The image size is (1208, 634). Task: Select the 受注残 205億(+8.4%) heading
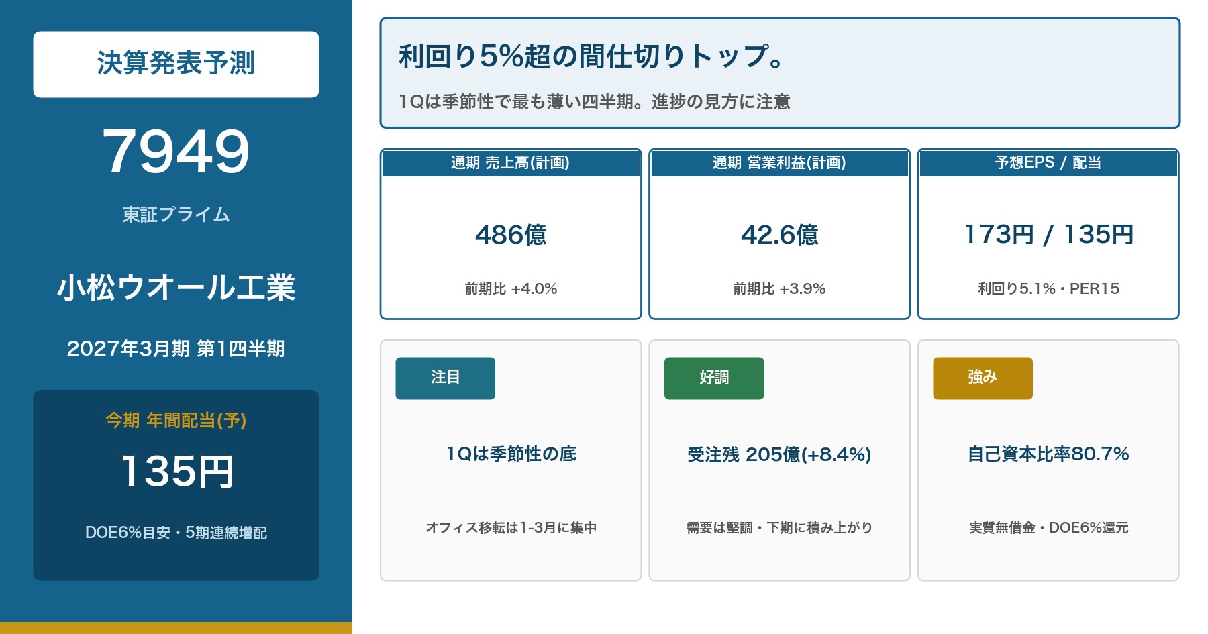pyautogui.click(x=779, y=454)
